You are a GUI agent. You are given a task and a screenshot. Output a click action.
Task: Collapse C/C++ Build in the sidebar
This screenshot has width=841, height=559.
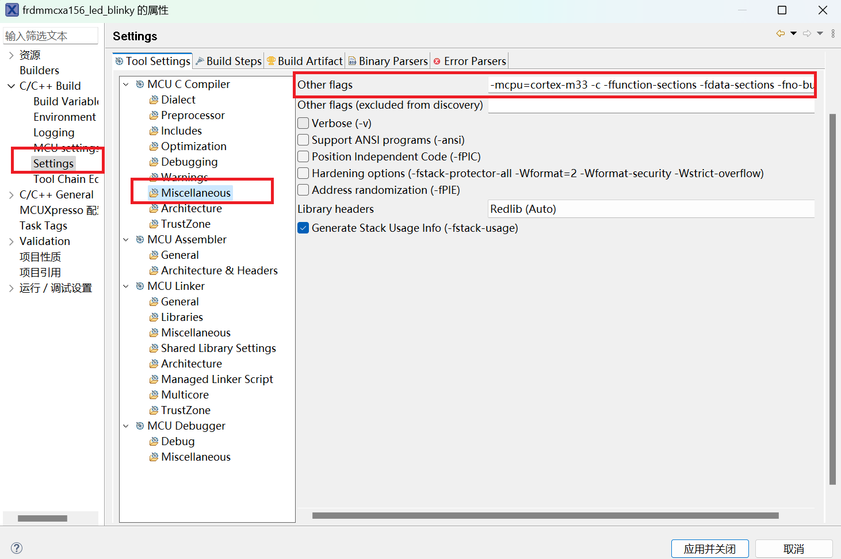(10, 86)
